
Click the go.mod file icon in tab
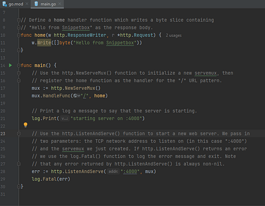click(4, 4)
